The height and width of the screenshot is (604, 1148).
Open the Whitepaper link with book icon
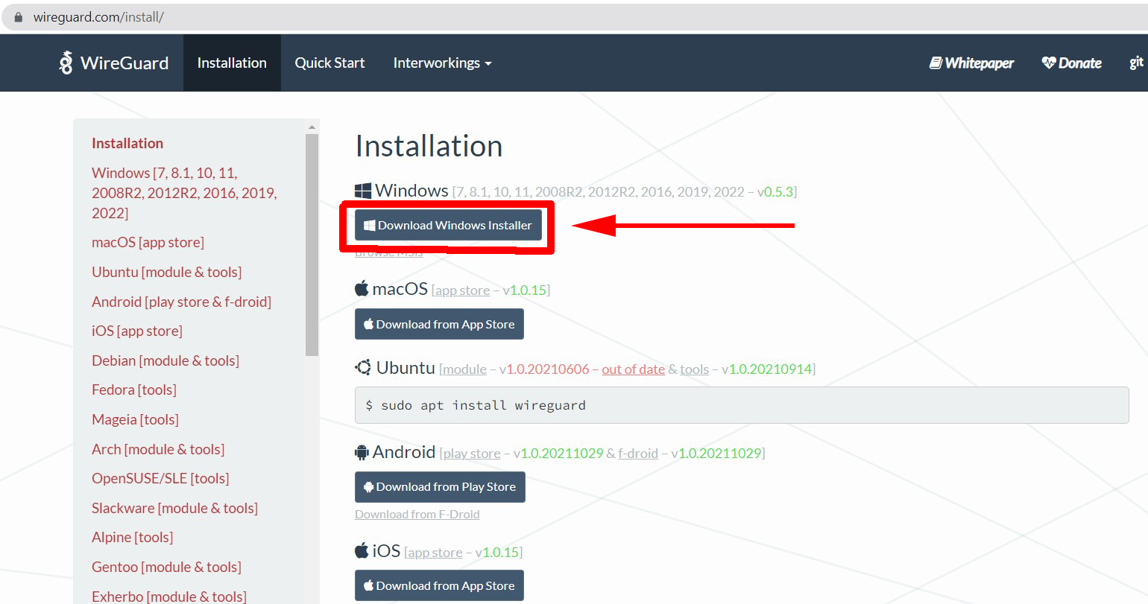971,63
